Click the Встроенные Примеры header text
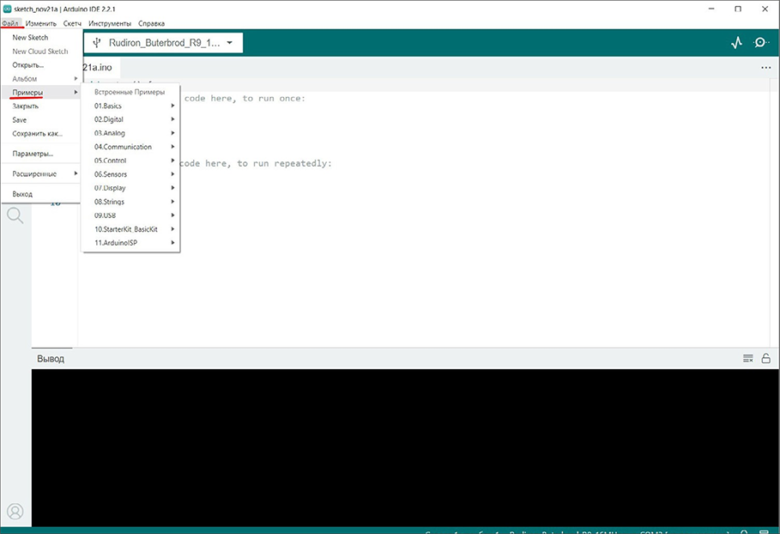Image resolution: width=780 pixels, height=534 pixels. pyautogui.click(x=130, y=92)
